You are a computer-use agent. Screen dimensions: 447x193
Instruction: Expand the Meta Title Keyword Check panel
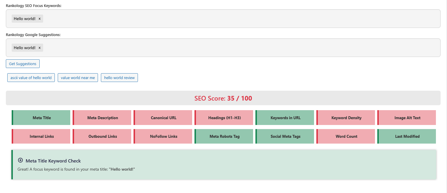[20, 160]
